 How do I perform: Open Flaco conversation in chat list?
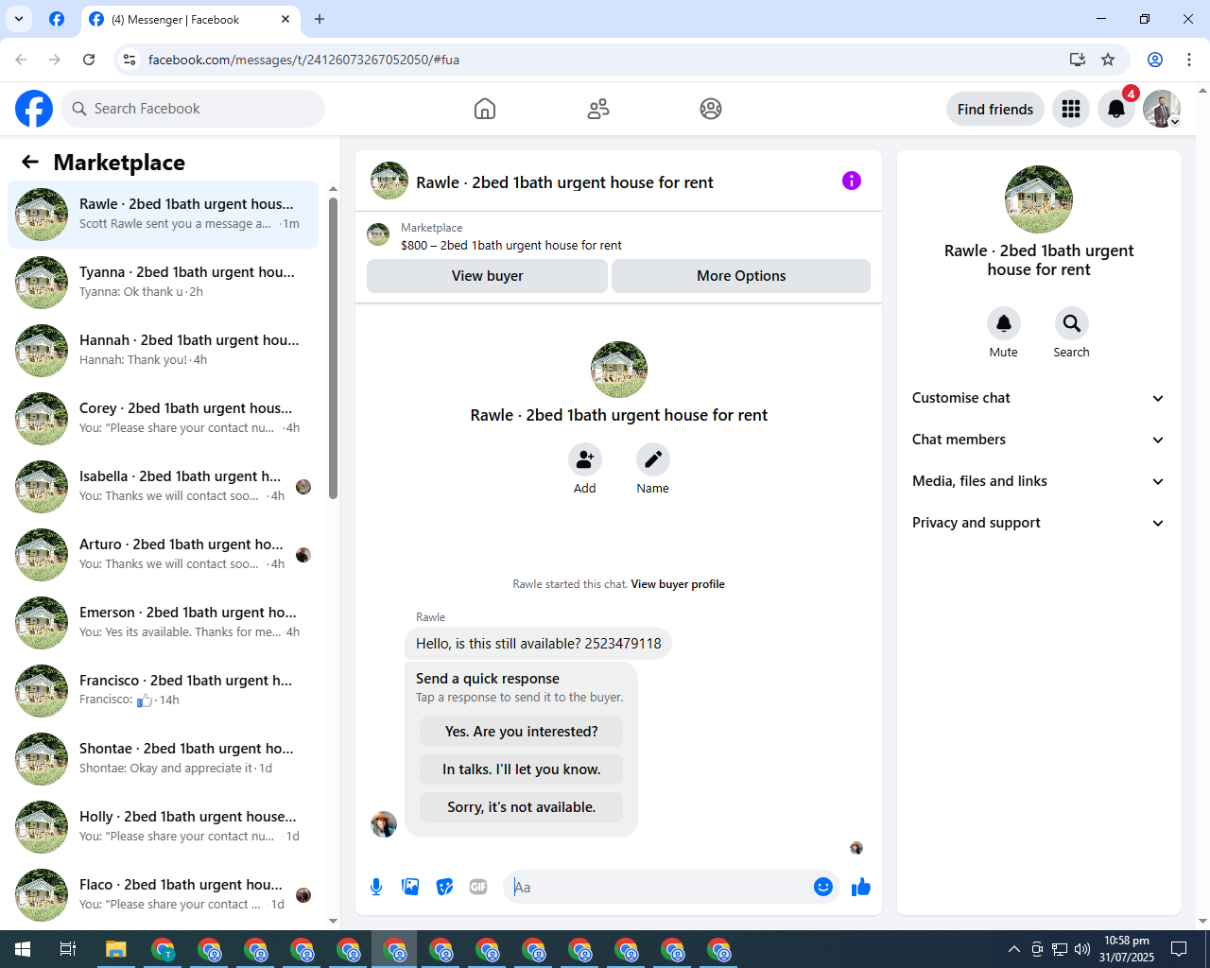[163, 895]
